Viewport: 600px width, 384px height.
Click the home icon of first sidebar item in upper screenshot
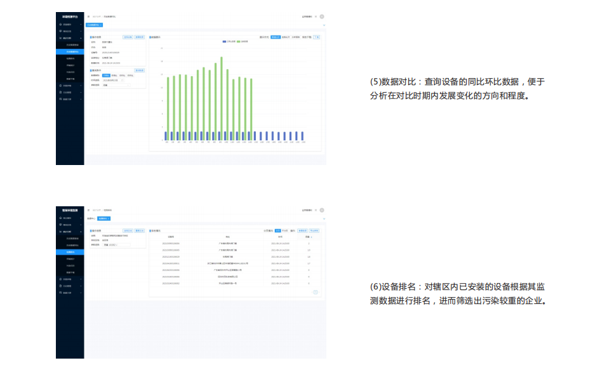[x=60, y=24]
